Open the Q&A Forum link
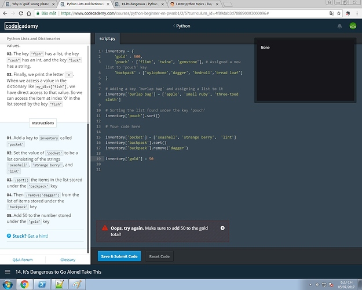The width and height of the screenshot is (362, 290). (23, 260)
